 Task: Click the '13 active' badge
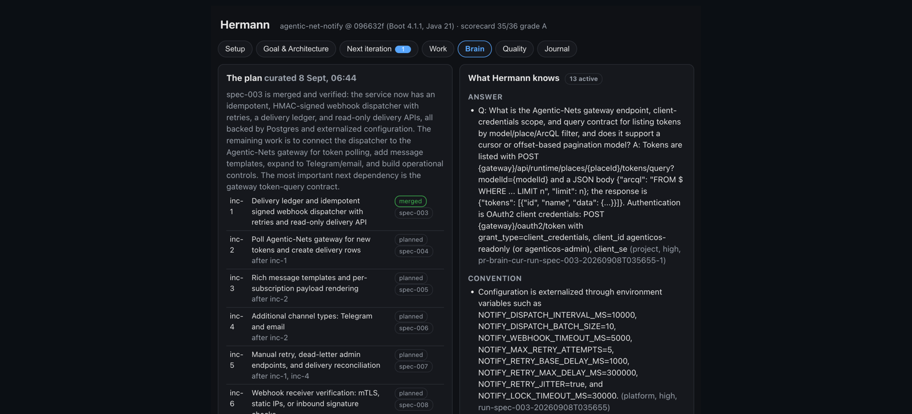click(x=584, y=79)
